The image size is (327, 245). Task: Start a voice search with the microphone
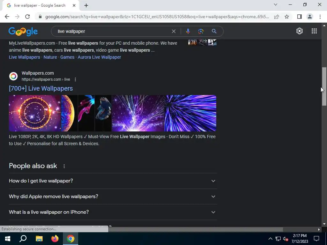pyautogui.click(x=188, y=31)
